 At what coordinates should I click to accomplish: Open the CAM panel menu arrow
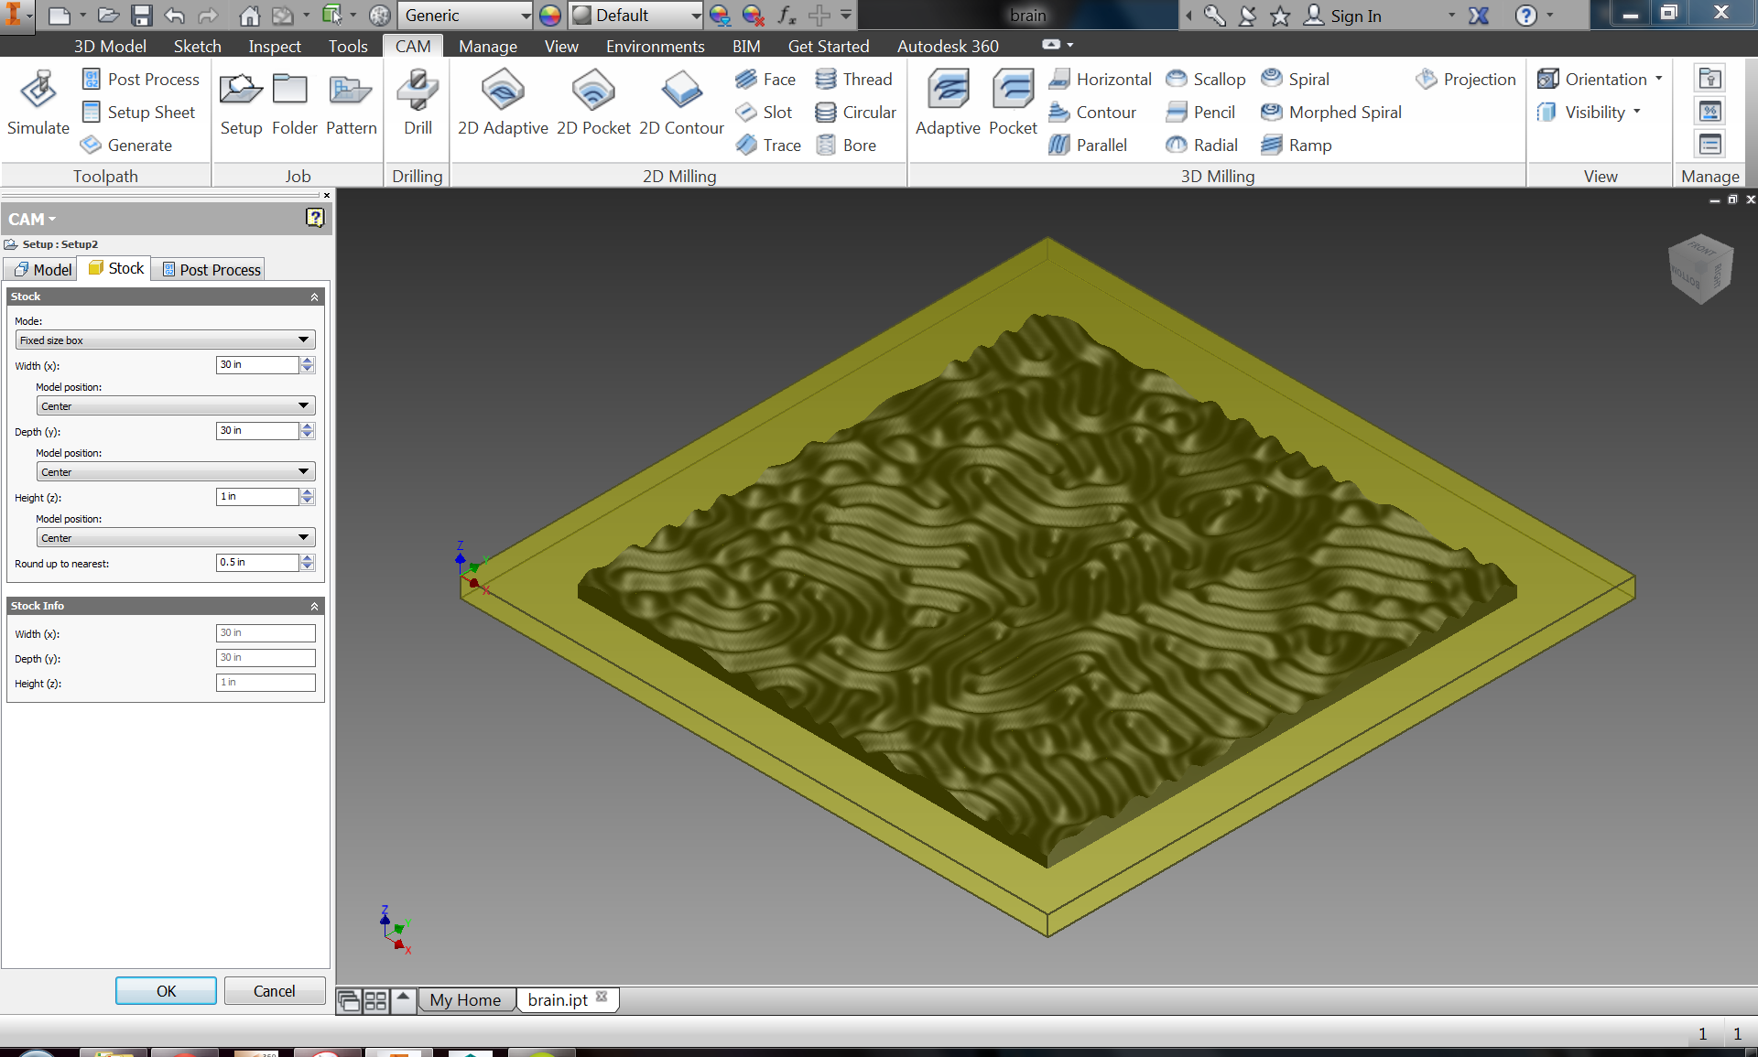coord(52,220)
